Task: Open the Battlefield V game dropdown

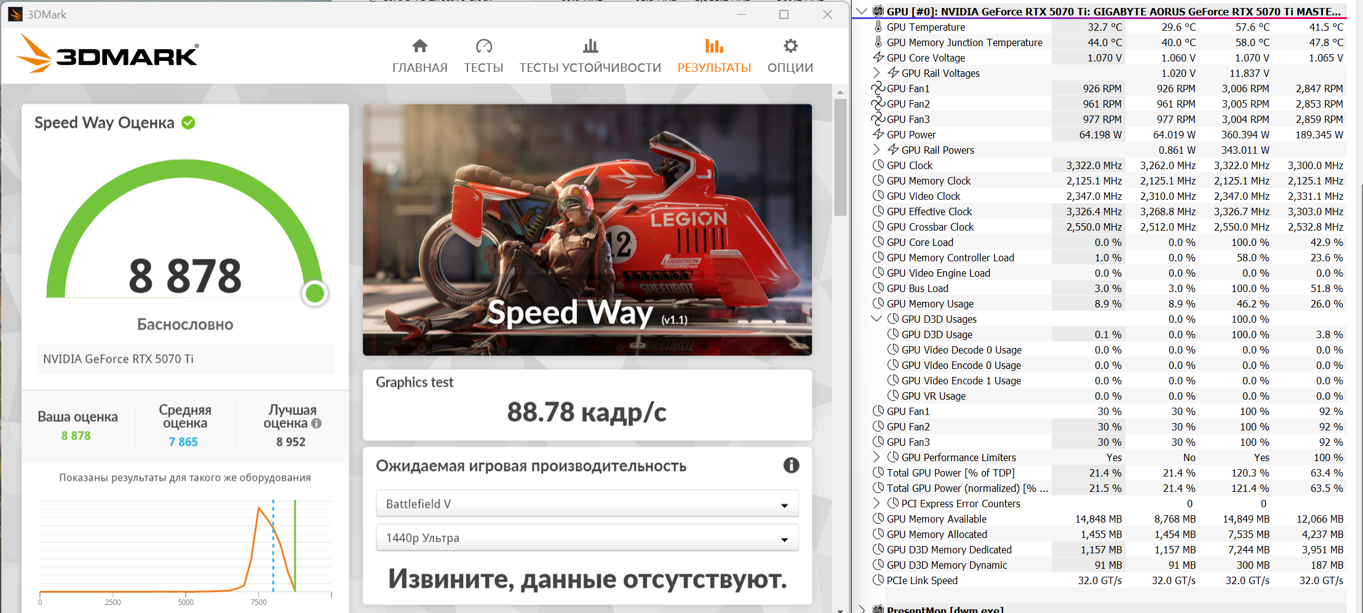Action: tap(587, 504)
